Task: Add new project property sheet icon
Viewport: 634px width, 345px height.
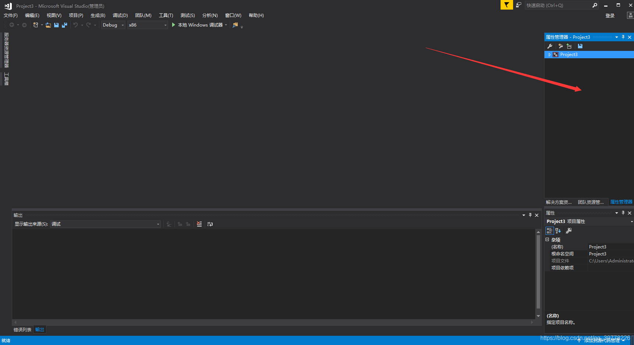Action: (x=561, y=46)
